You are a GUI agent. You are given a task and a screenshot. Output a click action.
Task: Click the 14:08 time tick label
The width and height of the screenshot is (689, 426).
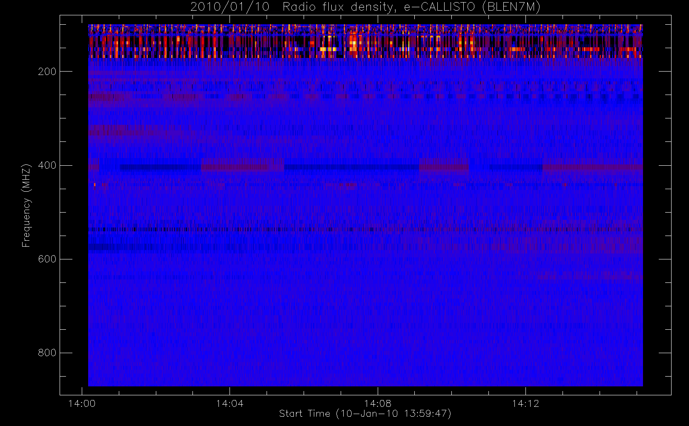point(377,403)
